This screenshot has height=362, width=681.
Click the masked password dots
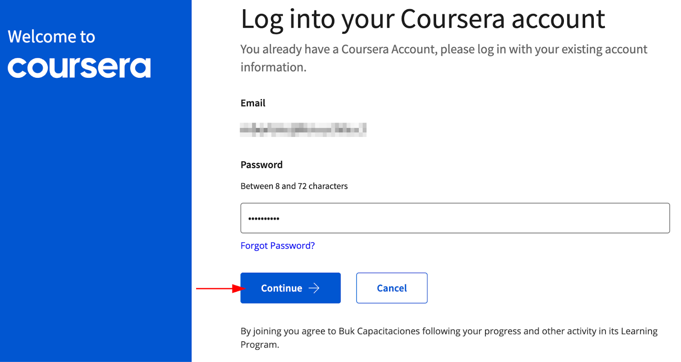click(x=264, y=219)
